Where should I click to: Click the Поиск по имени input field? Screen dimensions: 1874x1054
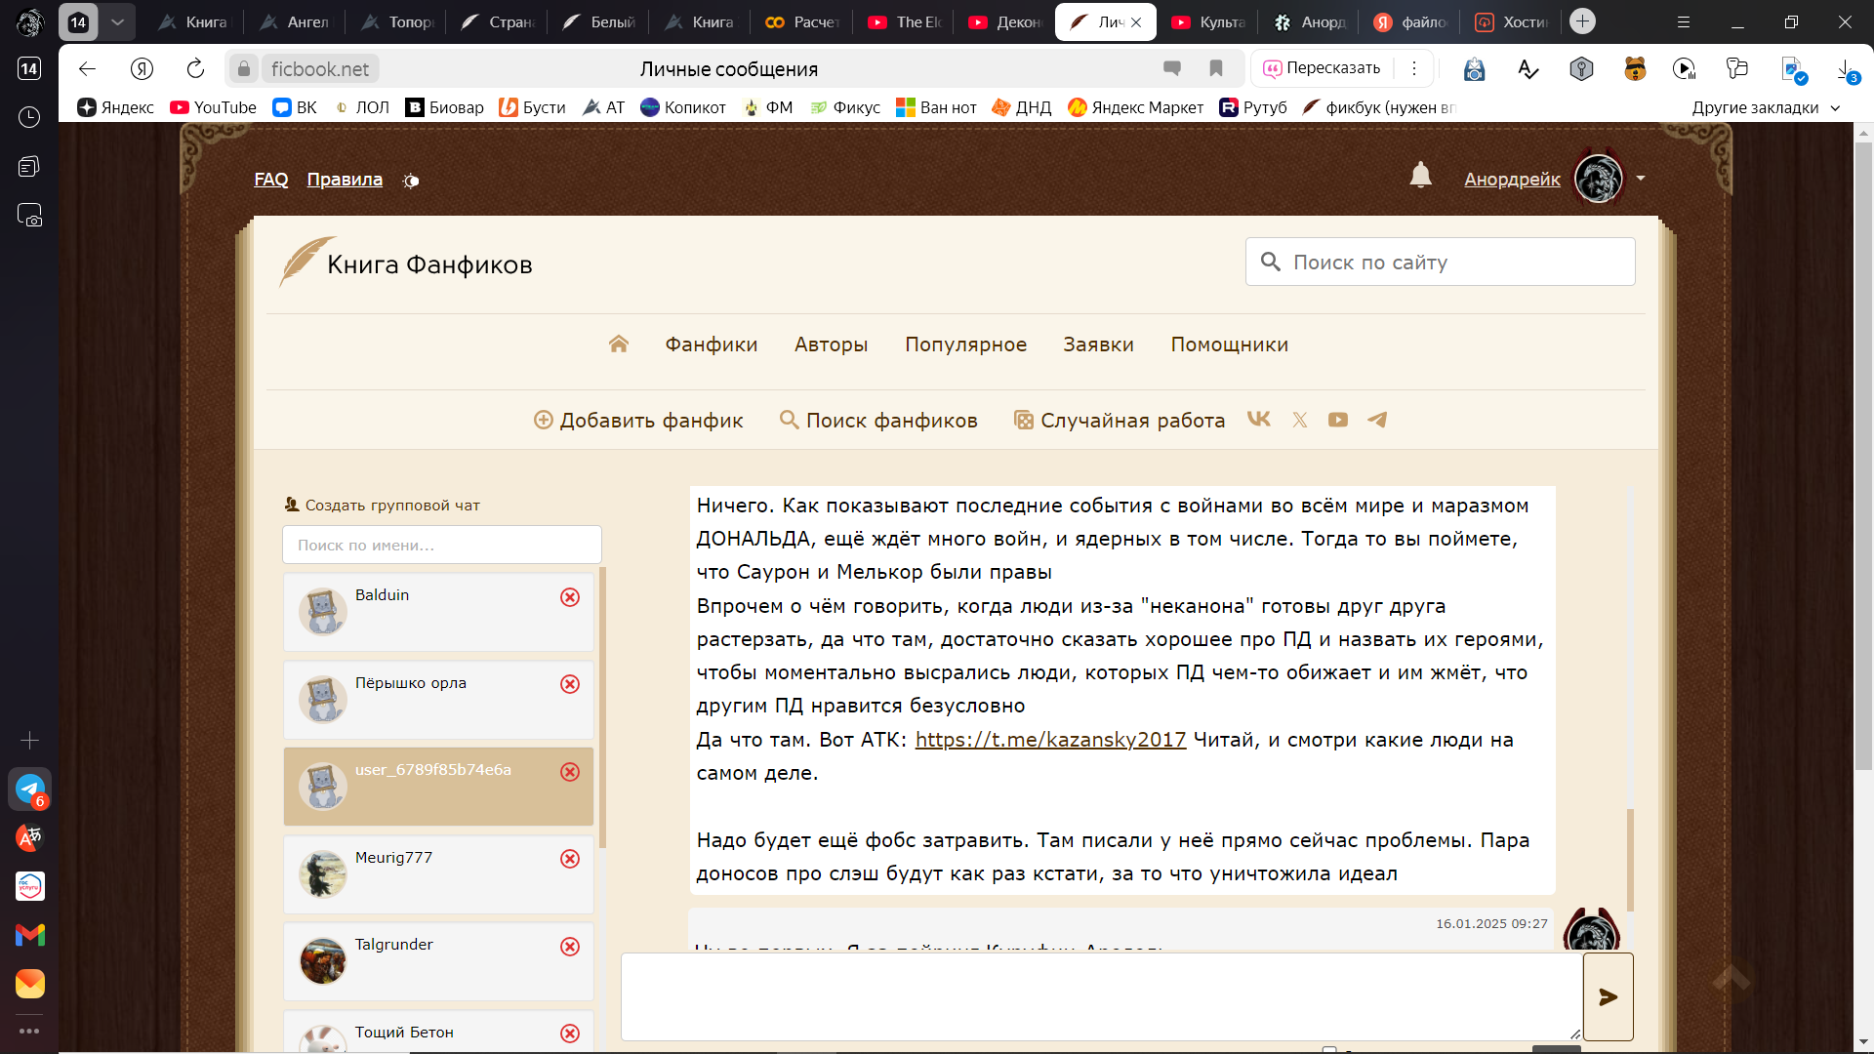(441, 545)
